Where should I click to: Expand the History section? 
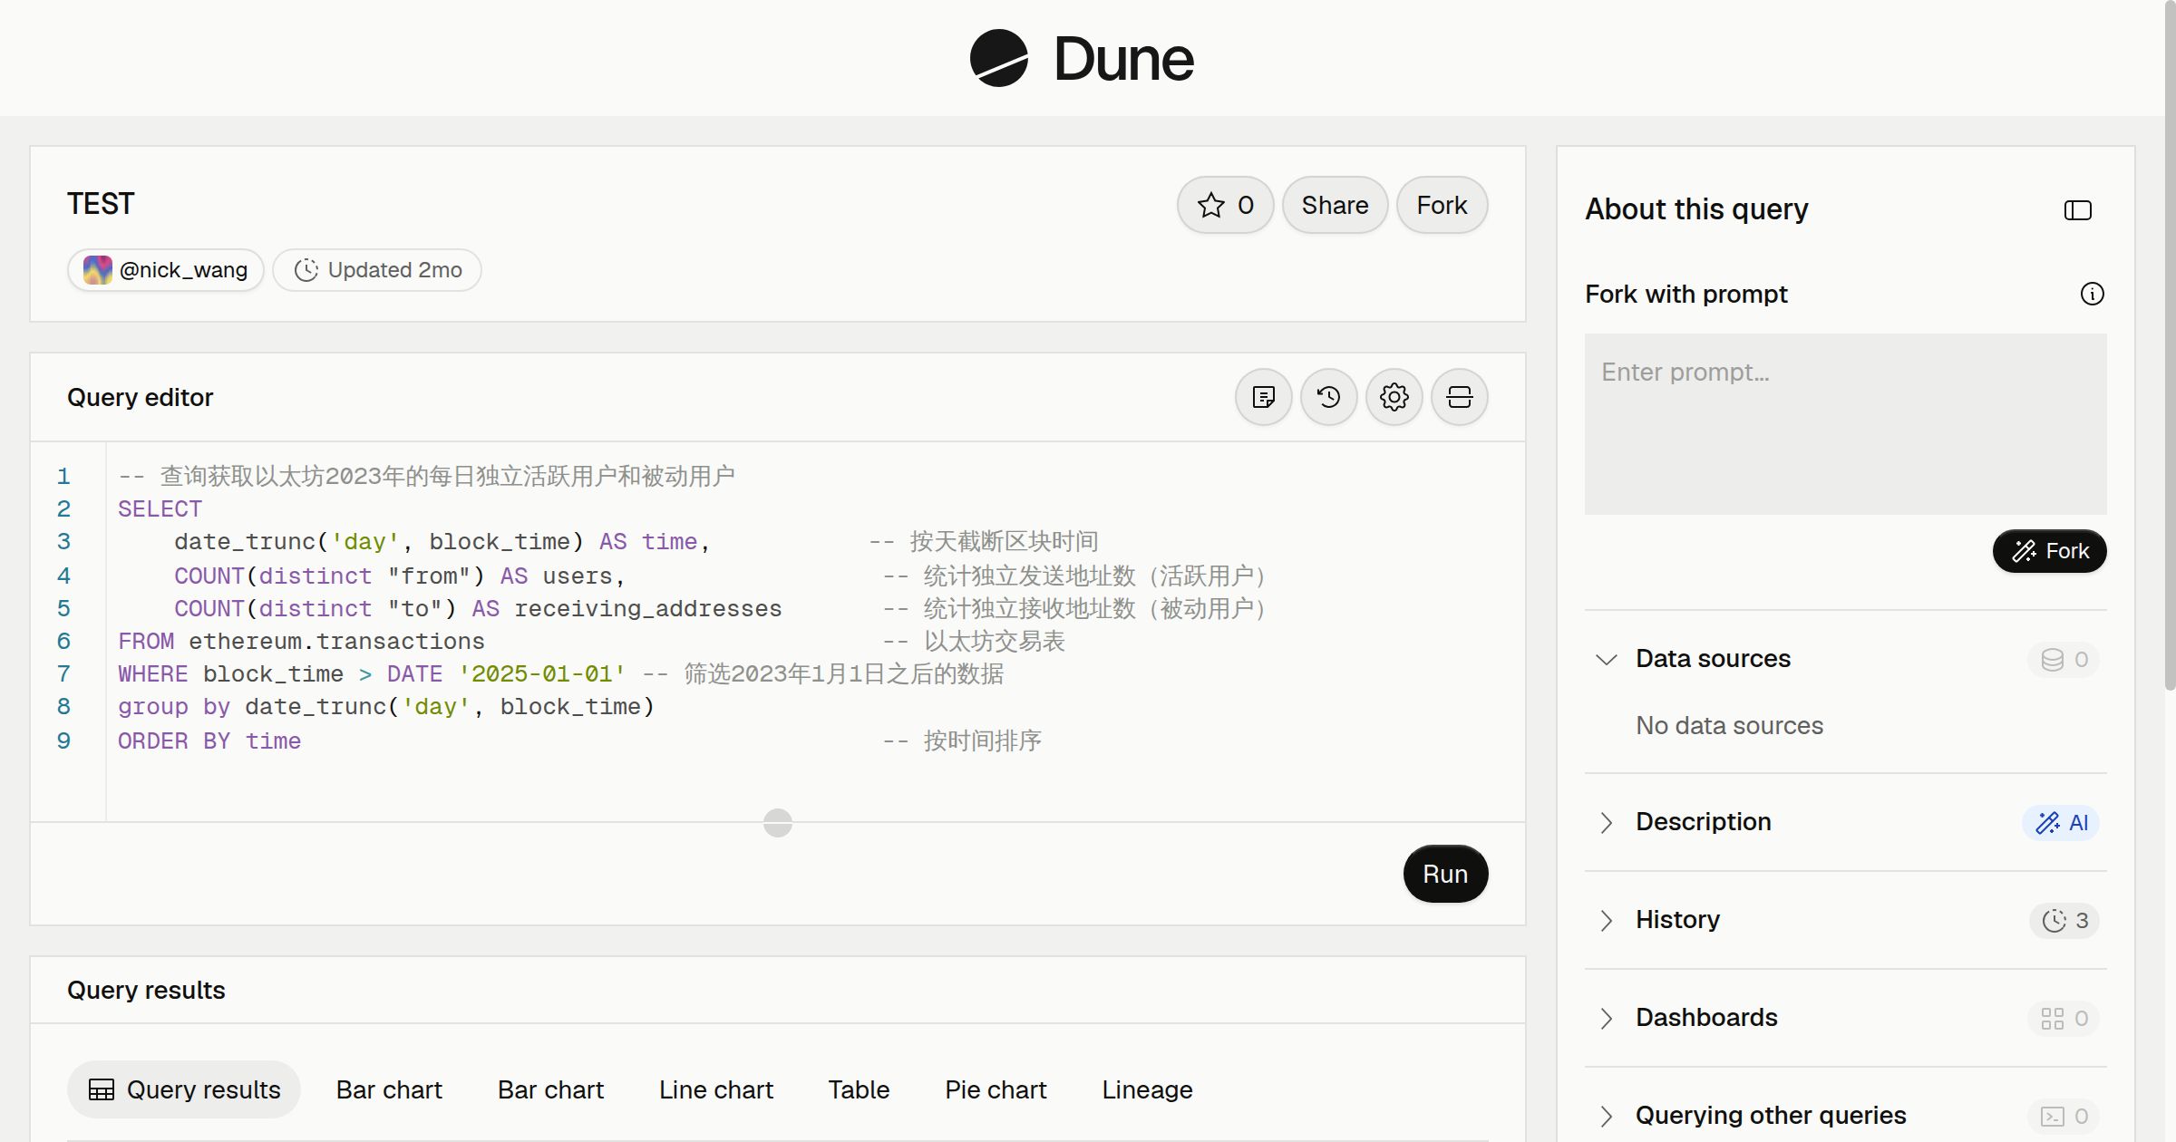click(1606, 920)
